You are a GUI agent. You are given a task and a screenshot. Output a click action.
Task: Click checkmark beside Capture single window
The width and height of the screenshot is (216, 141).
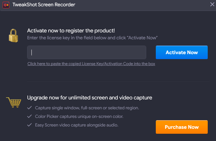(30, 108)
